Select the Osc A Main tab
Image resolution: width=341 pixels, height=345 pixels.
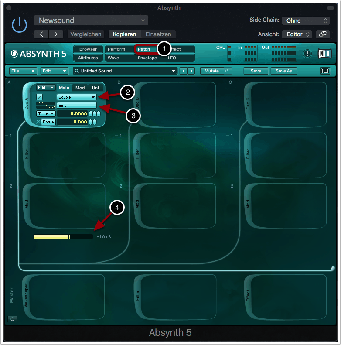64,88
